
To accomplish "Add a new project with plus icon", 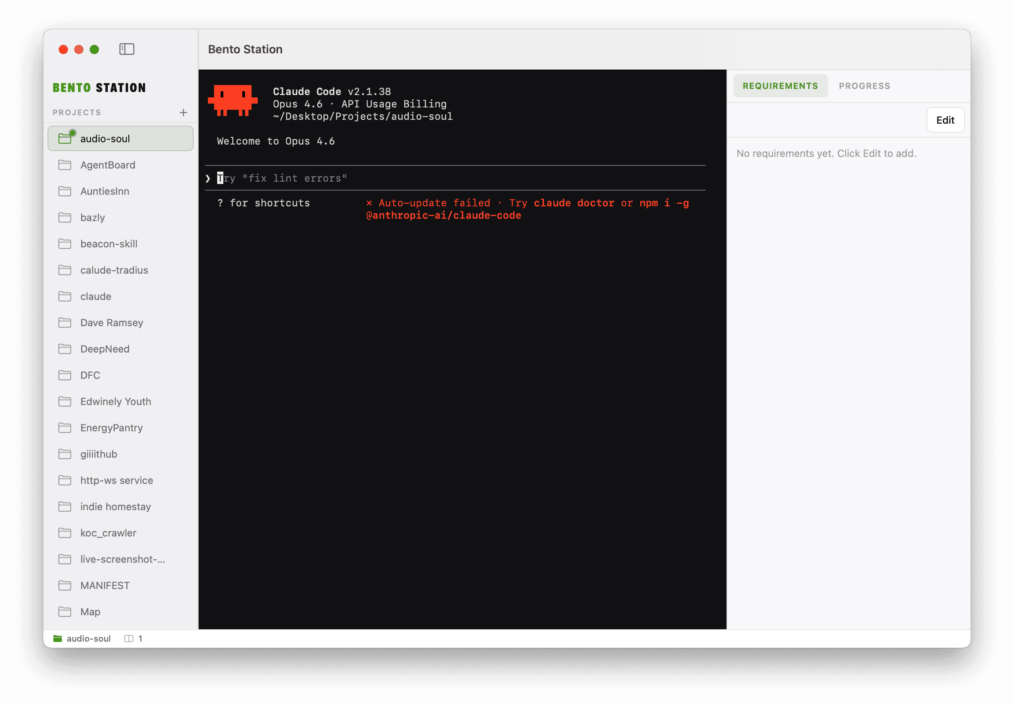I will coord(183,112).
